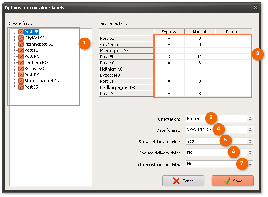This screenshot has width=268, height=197.
Task: Select Express cell X for Post FI
Action: point(169,57)
